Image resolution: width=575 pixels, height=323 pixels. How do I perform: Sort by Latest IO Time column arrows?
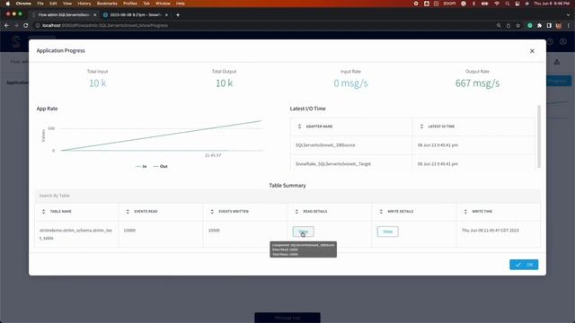[x=421, y=127]
